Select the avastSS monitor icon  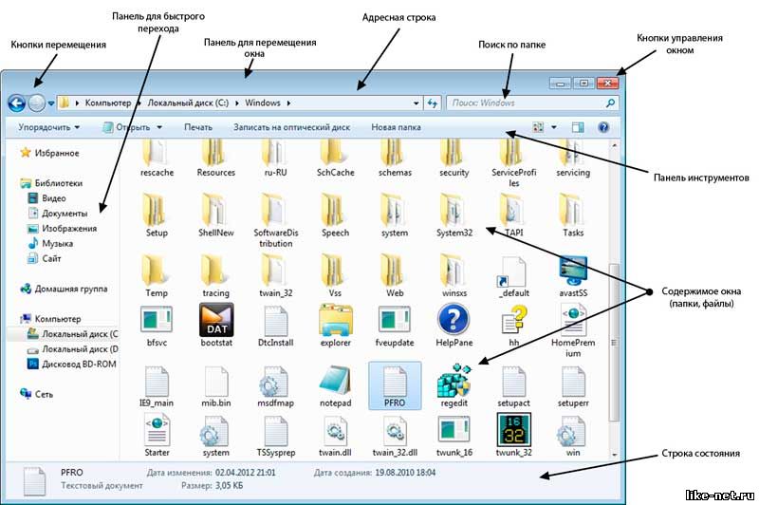pos(573,271)
